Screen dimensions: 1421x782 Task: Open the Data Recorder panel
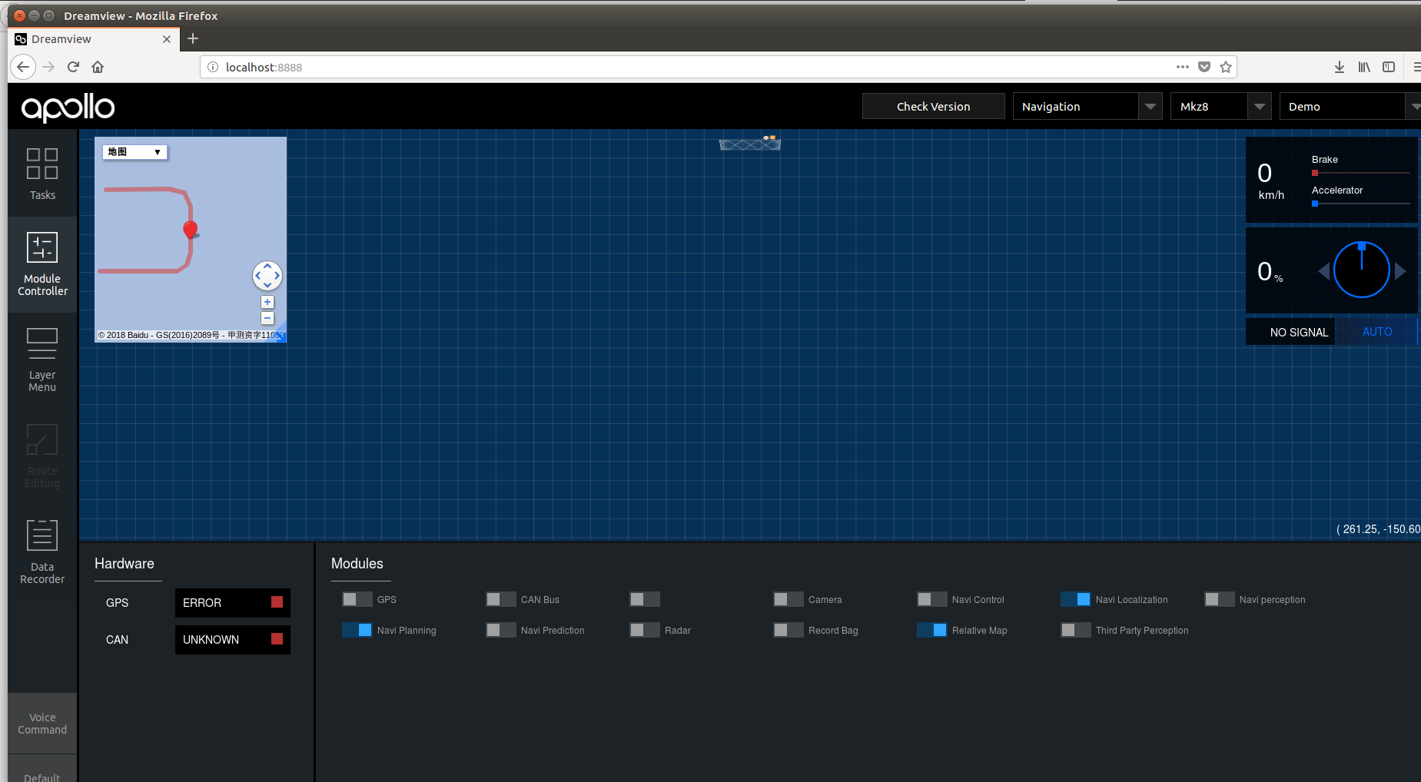pyautogui.click(x=42, y=550)
